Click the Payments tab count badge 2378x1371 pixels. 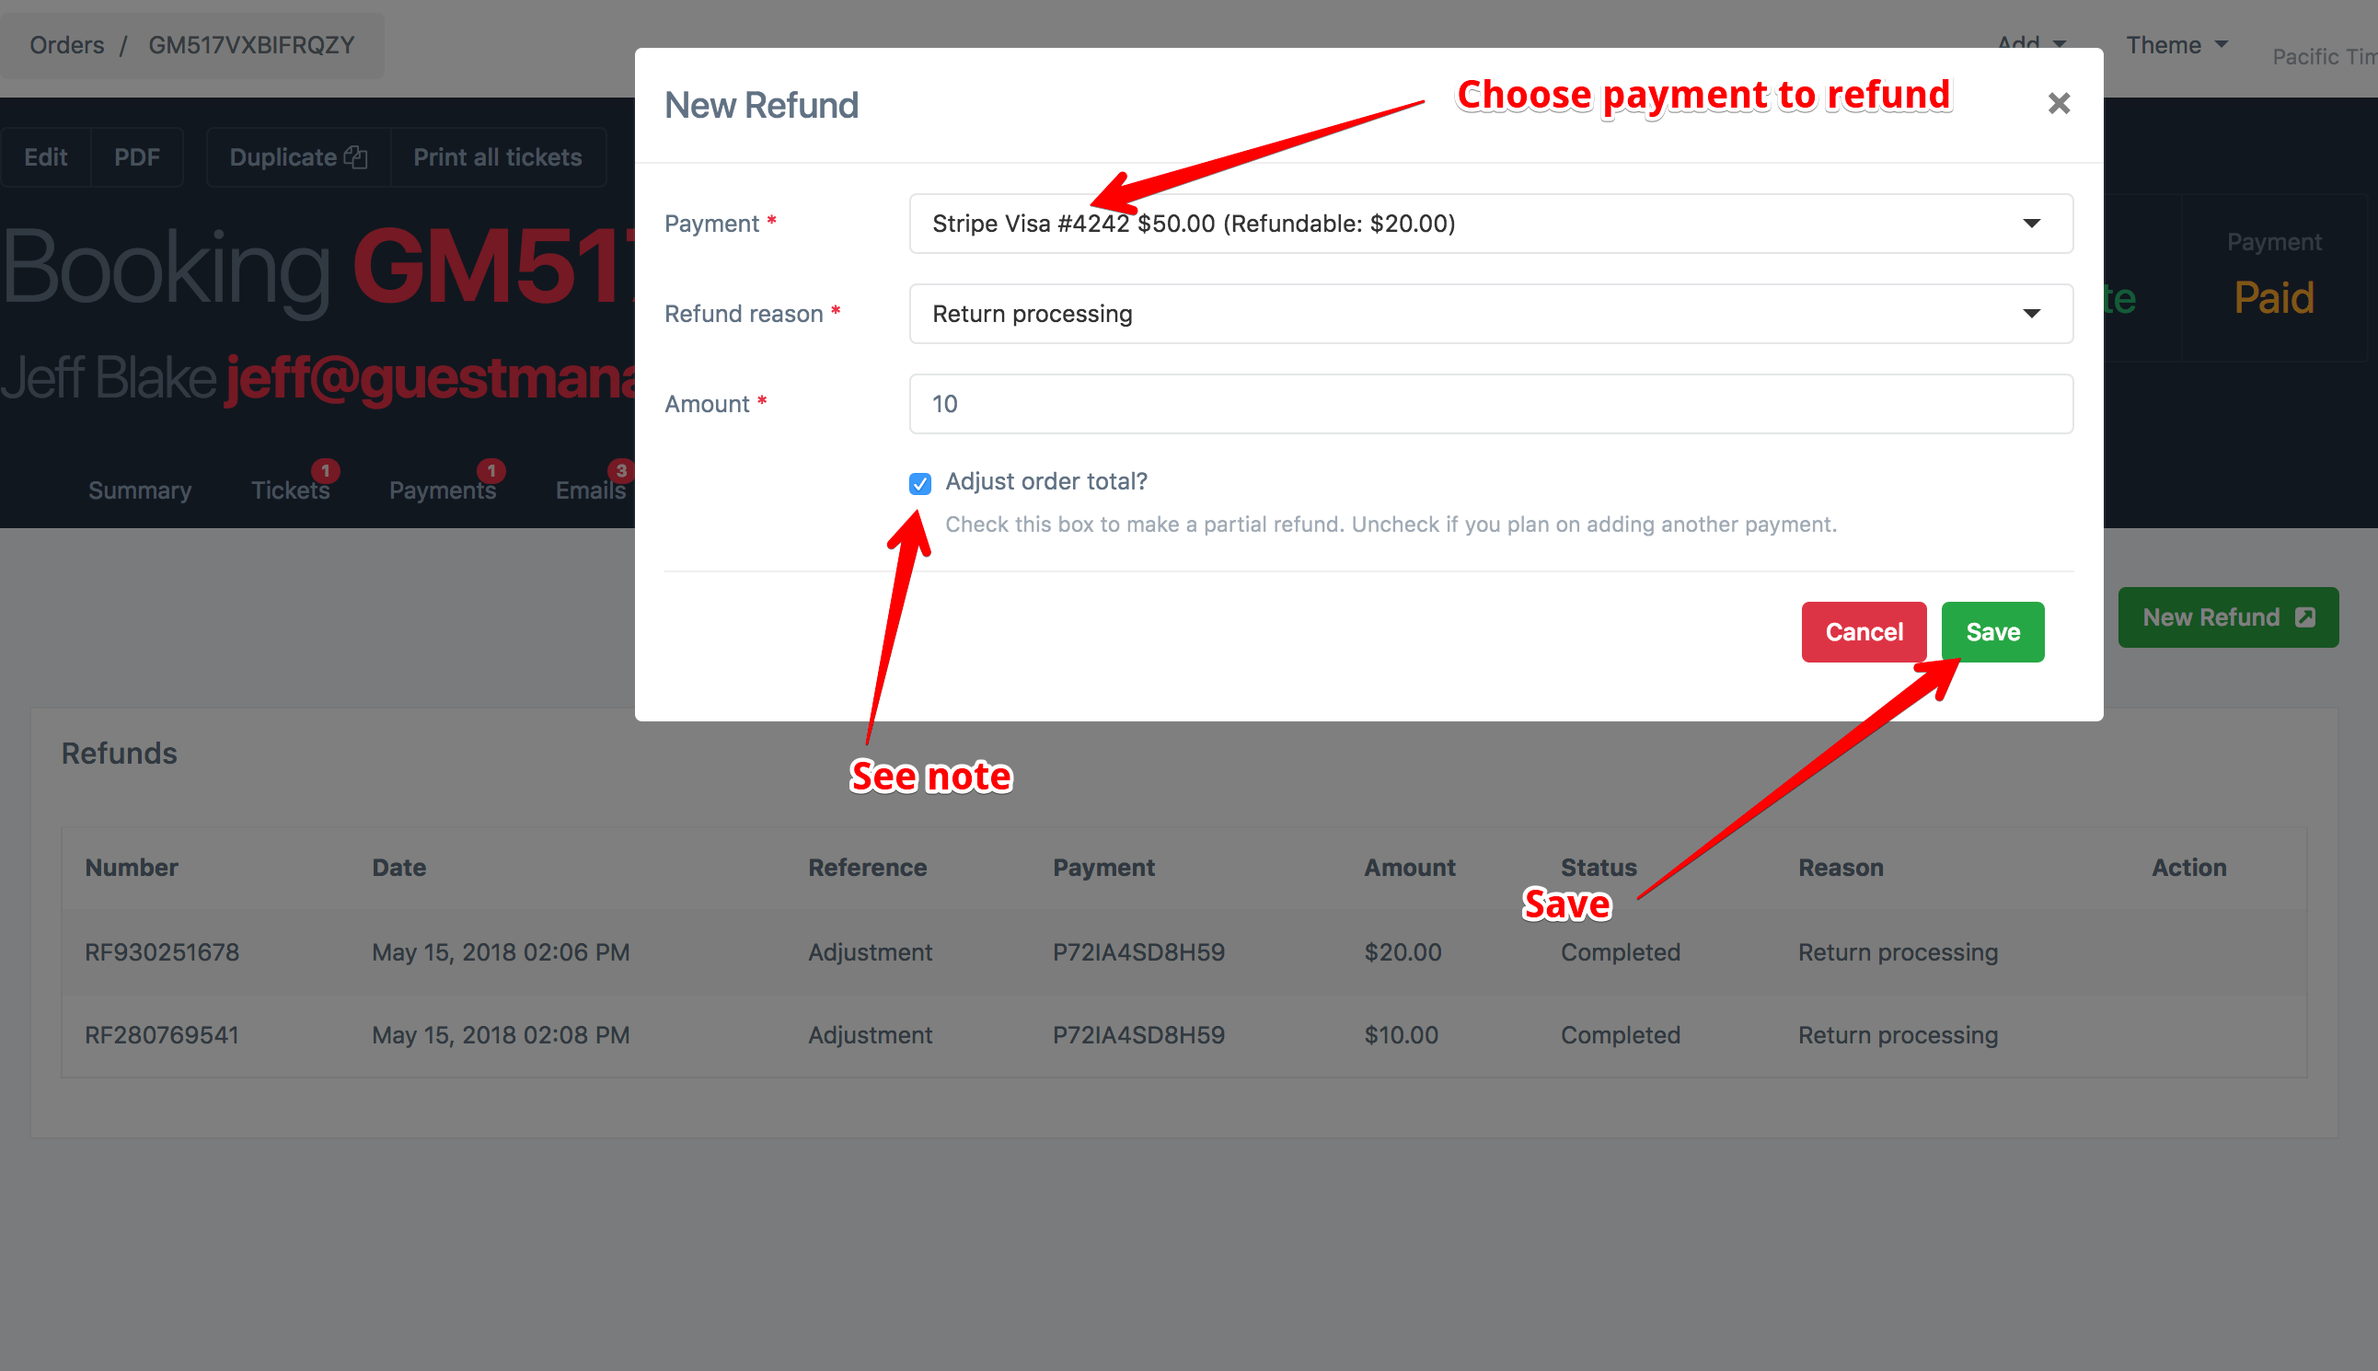point(491,470)
